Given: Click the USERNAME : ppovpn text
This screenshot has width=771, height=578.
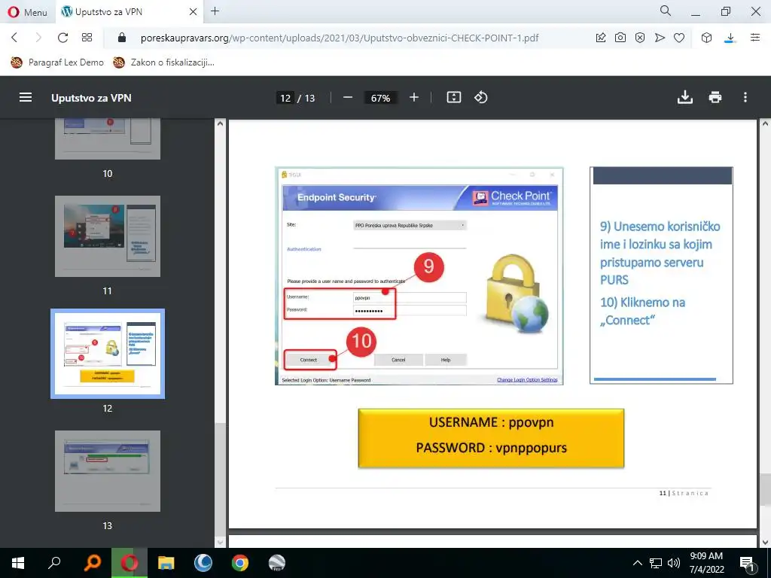Looking at the screenshot, I should pos(491,422).
